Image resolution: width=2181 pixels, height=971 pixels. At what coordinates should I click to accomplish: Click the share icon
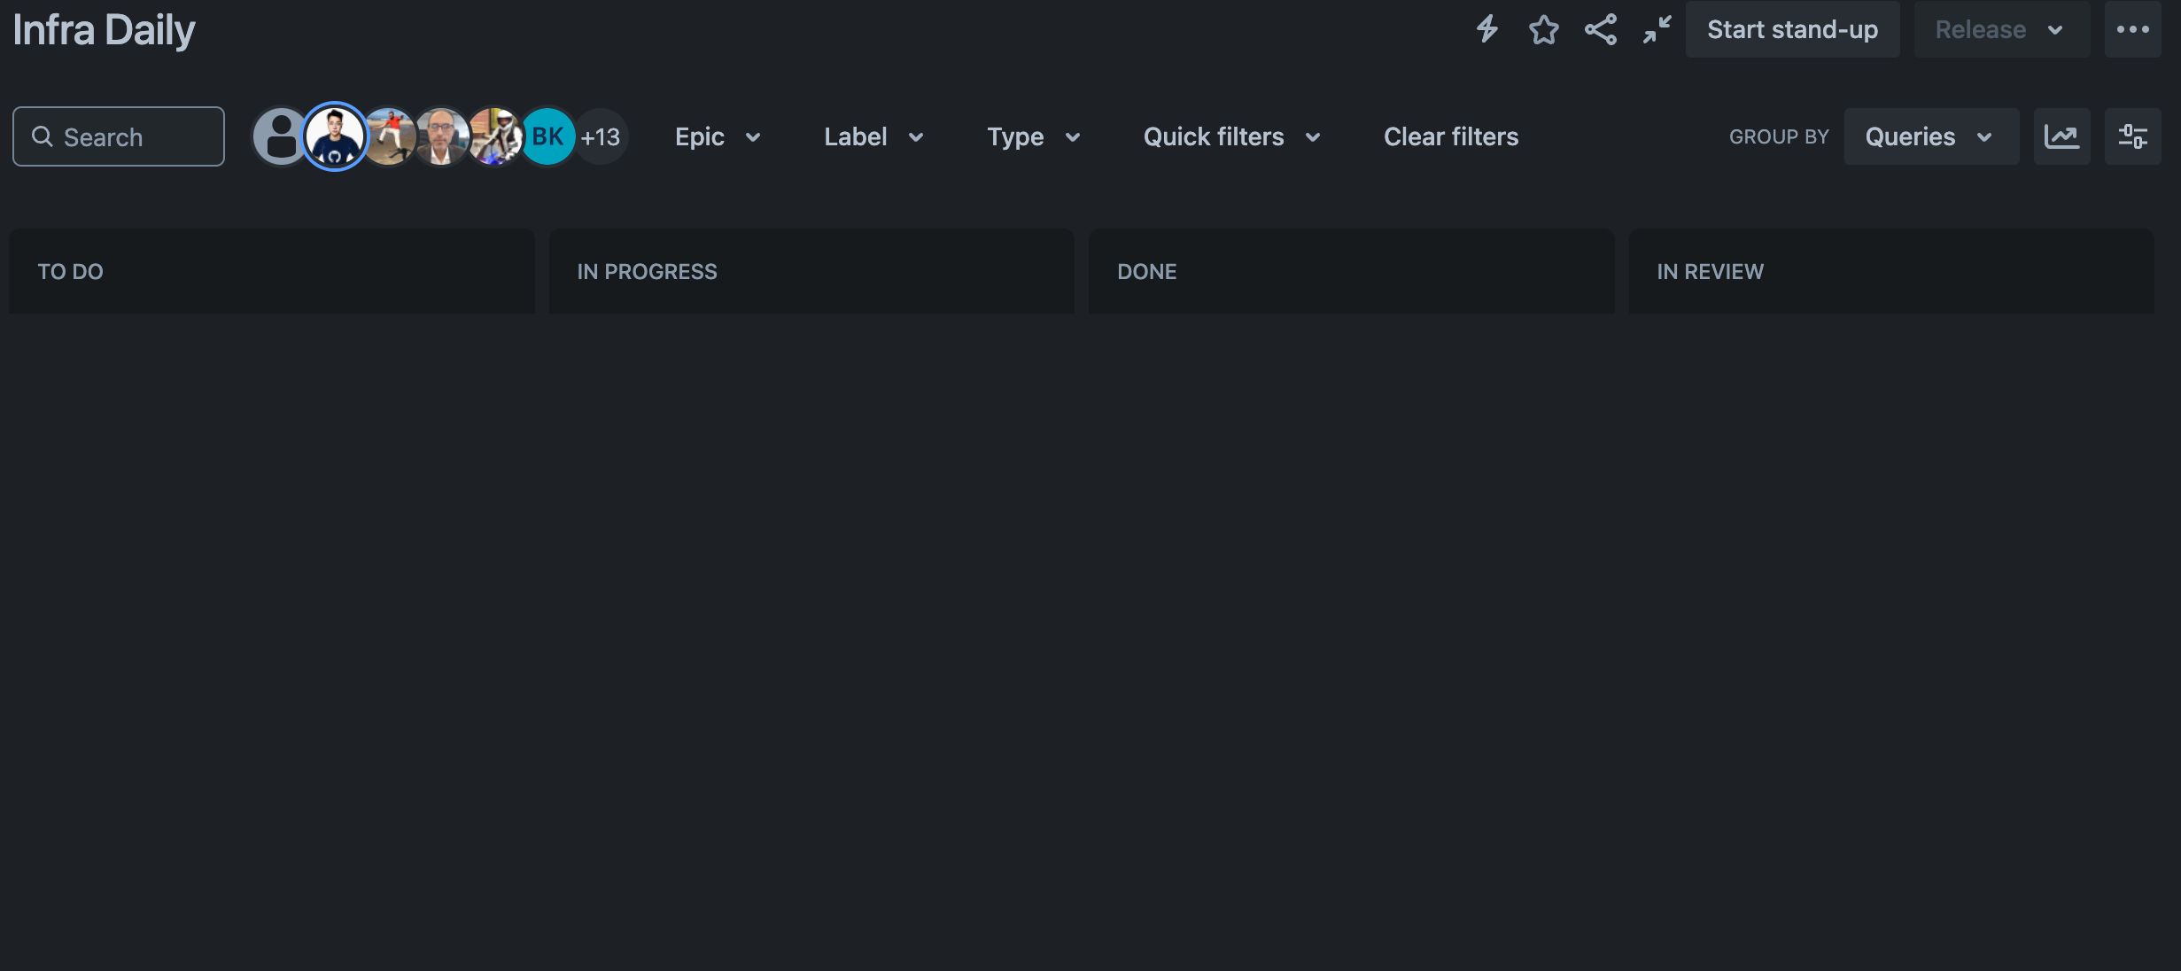click(1598, 27)
